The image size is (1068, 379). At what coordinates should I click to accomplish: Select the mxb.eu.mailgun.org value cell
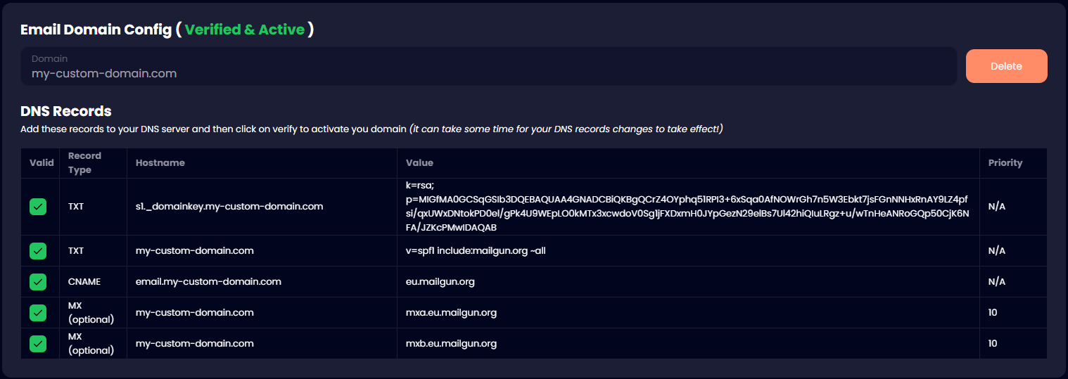coord(451,344)
